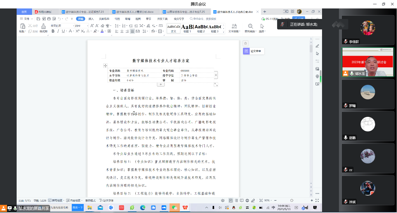The height and width of the screenshot is (213, 397).
Task: Click the 论文查重 side panel icon
Action: (246, 51)
